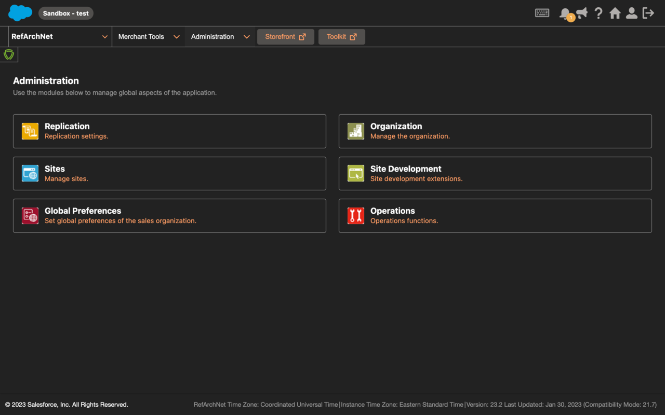Launch the Storefront in a new window
This screenshot has width=665, height=415.
pyautogui.click(x=285, y=36)
